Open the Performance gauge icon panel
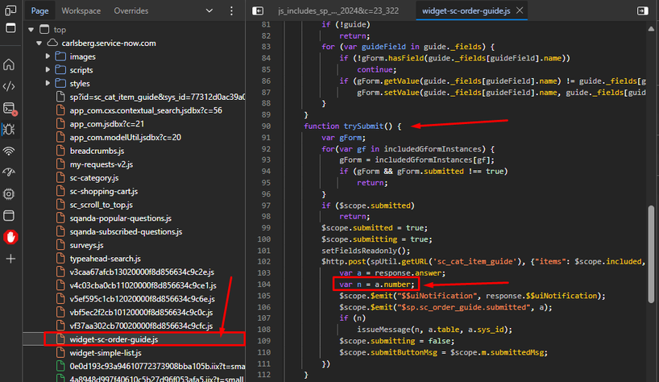Screen dimensions: 659x382 click(x=9, y=172)
